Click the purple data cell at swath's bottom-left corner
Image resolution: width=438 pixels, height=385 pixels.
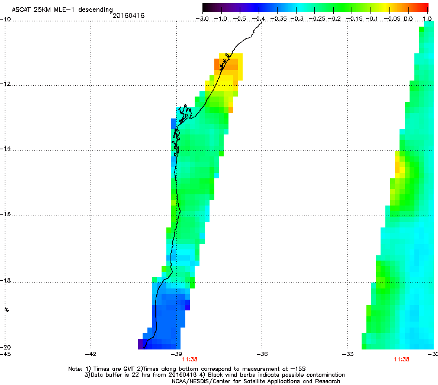140,344
